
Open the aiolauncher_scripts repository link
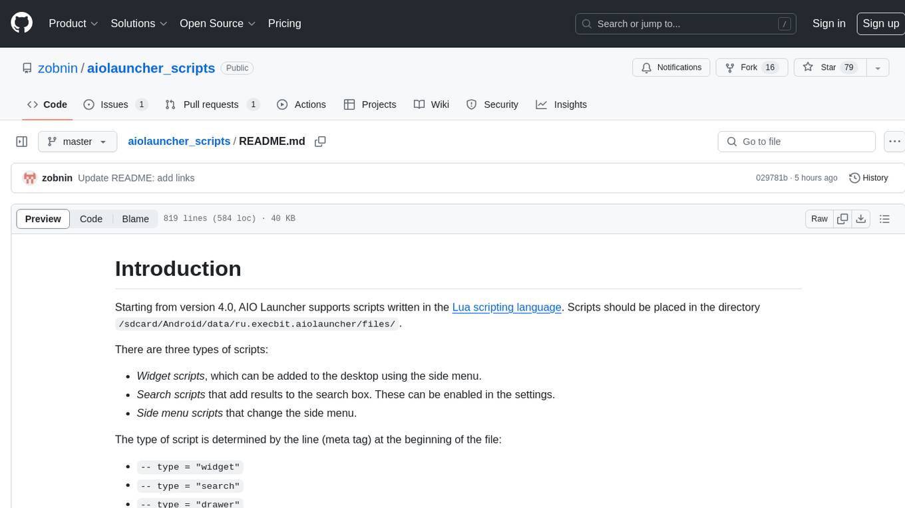point(151,68)
